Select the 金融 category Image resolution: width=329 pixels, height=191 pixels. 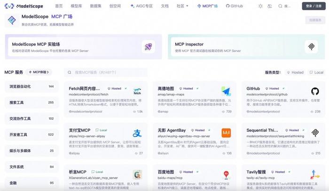click(x=31, y=183)
